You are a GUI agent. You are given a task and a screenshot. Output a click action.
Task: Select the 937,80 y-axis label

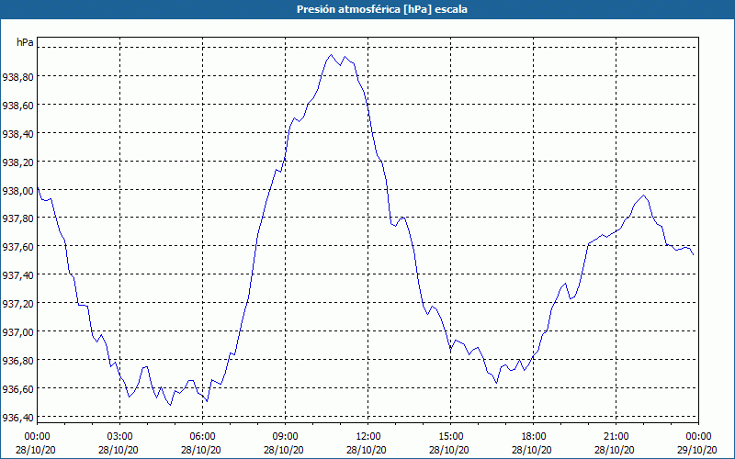(x=17, y=218)
